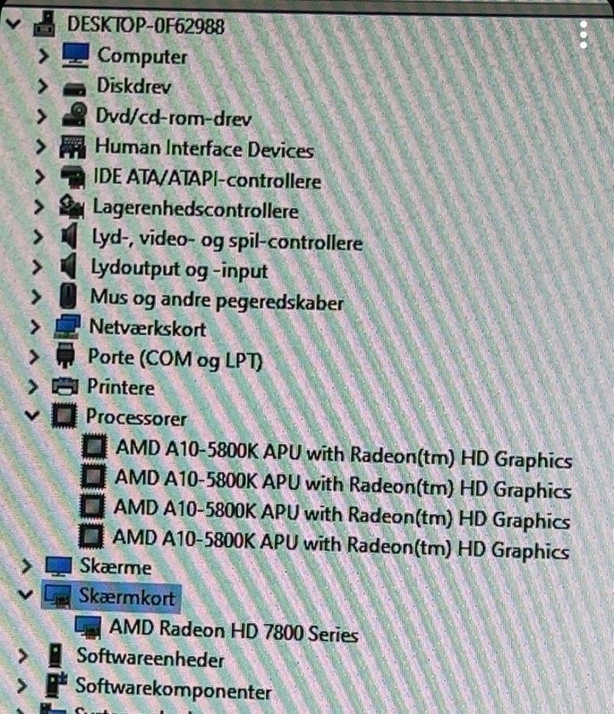The height and width of the screenshot is (714, 614).
Task: Expand Lydoutput og -input chevron
Action: point(37,267)
